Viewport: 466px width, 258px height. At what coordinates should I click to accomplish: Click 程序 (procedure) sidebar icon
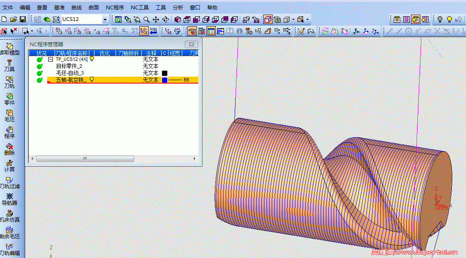[x=9, y=132]
